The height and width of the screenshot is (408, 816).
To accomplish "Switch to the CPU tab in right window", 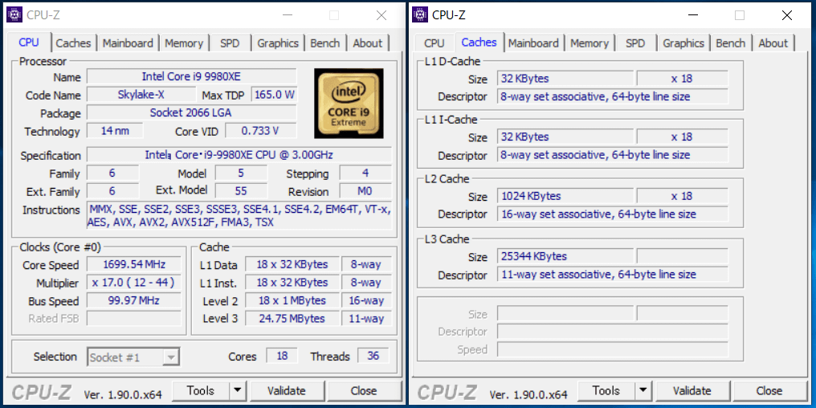I will pyautogui.click(x=434, y=43).
